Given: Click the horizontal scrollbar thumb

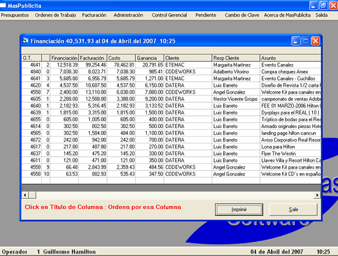Looking at the screenshot, I should coord(33,195).
